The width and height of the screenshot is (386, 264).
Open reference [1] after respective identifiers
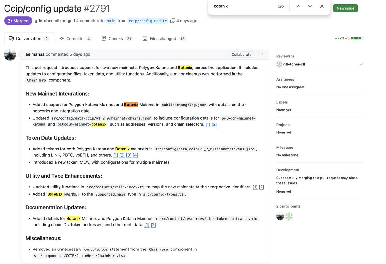[x=255, y=187]
